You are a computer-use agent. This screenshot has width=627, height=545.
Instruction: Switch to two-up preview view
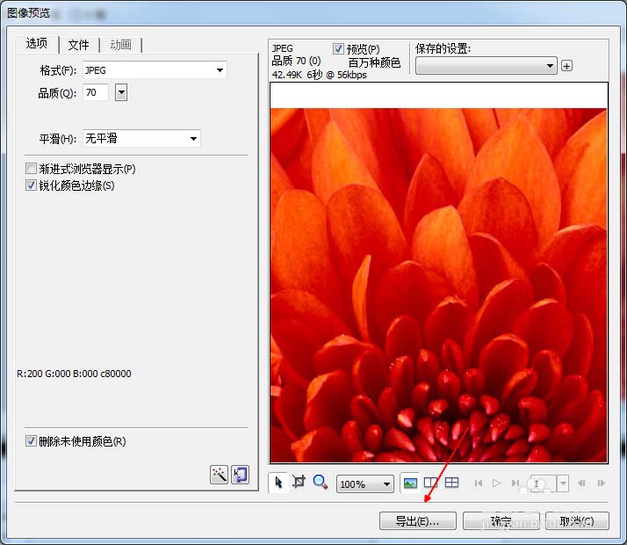click(x=431, y=483)
